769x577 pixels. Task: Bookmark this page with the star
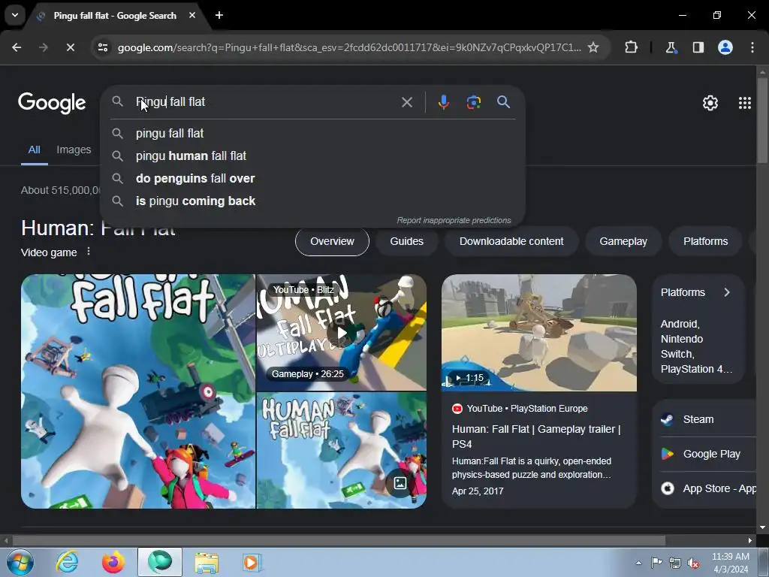coord(593,47)
